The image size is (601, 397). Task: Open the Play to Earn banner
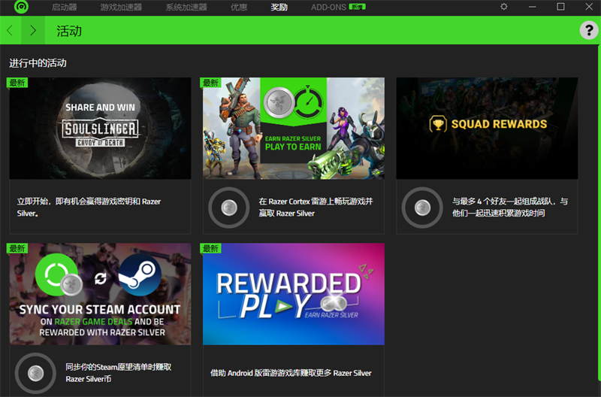[294, 128]
